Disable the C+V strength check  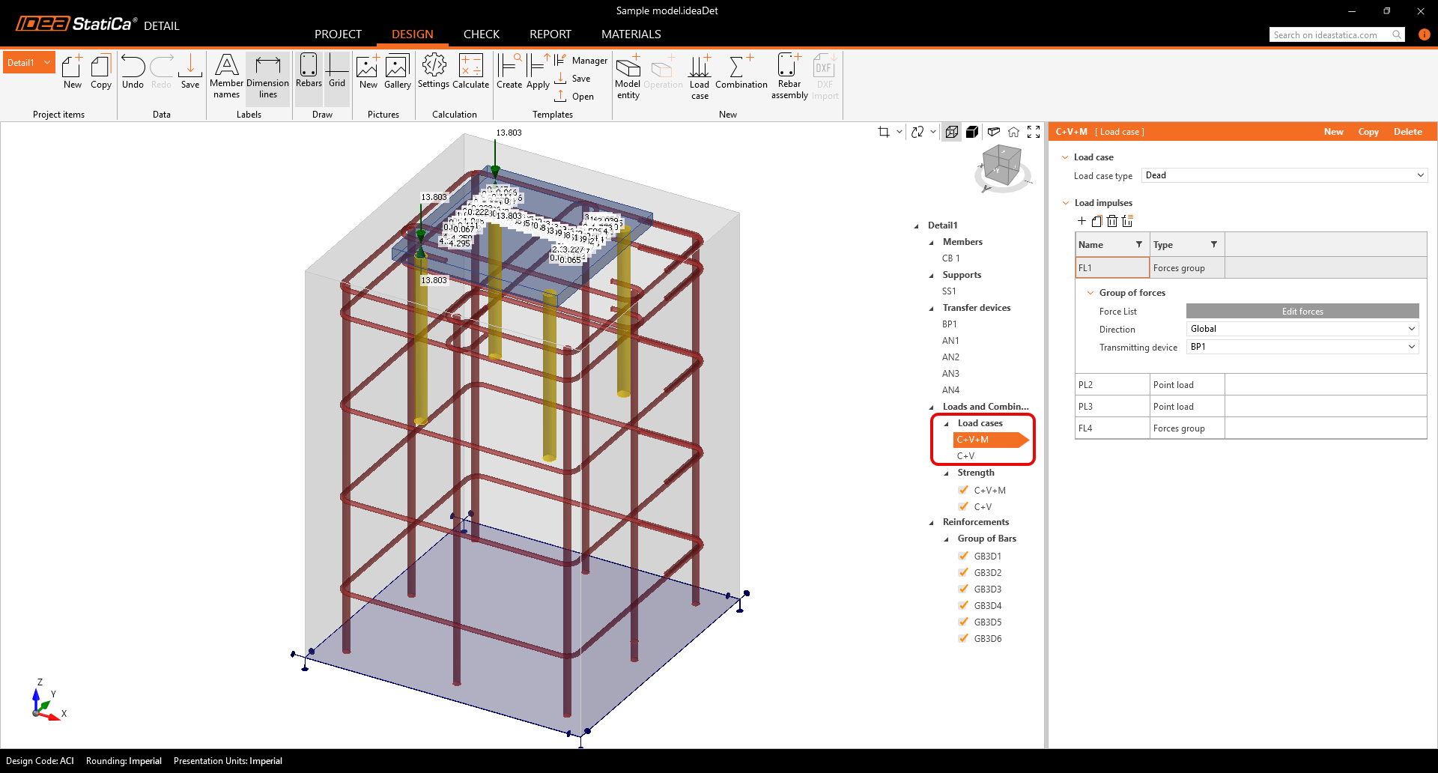pos(963,506)
